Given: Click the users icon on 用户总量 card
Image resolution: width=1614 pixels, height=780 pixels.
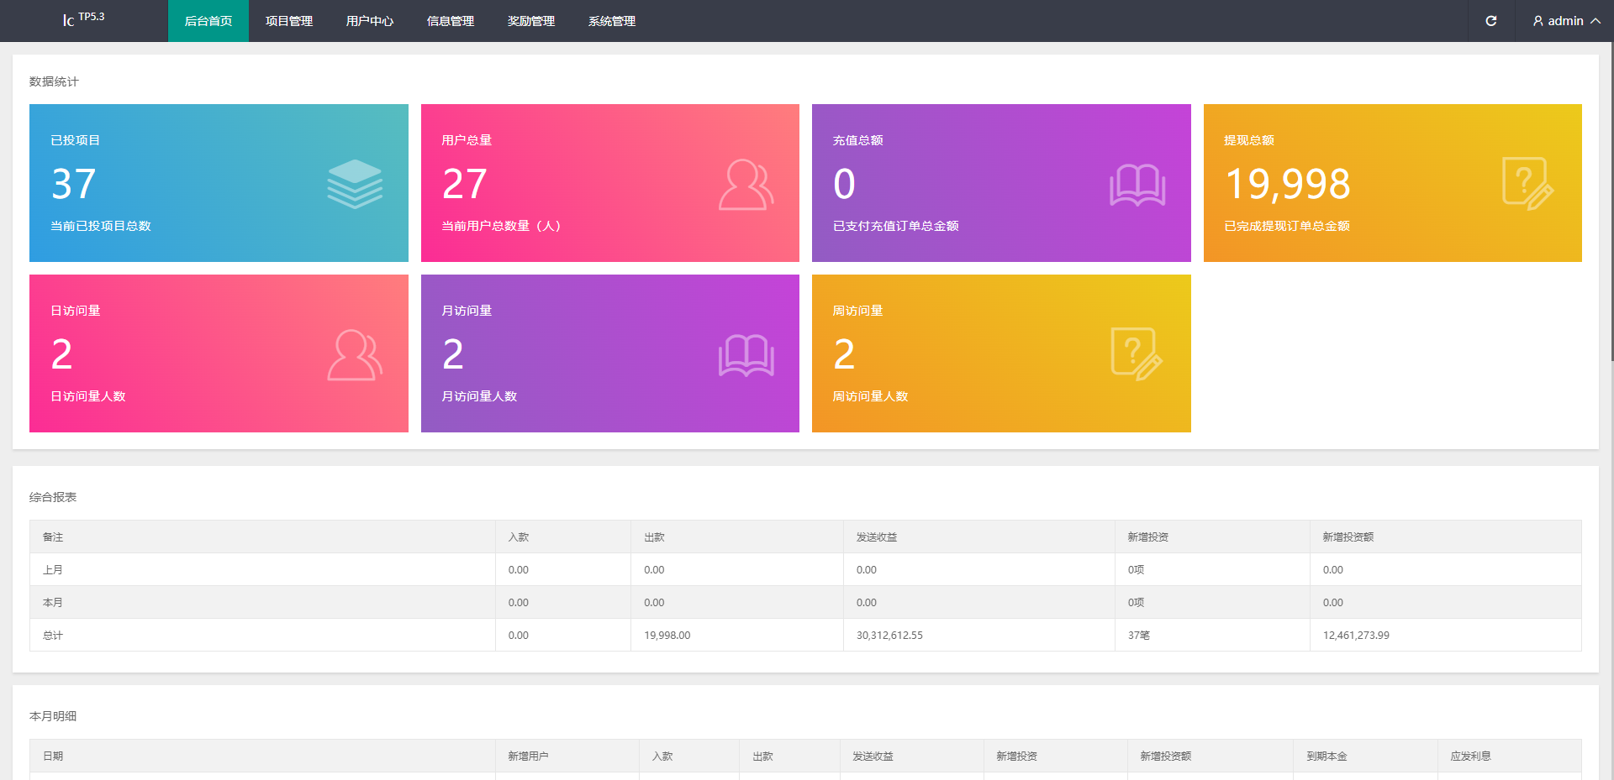Looking at the screenshot, I should point(746,184).
